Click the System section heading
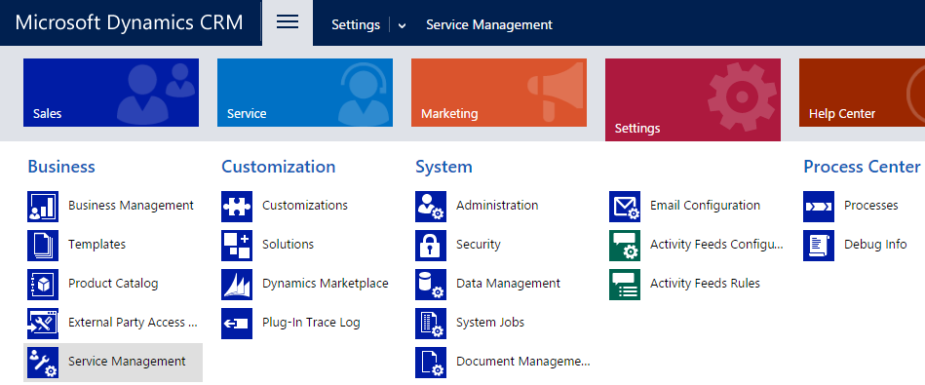This screenshot has width=925, height=385. click(x=443, y=167)
